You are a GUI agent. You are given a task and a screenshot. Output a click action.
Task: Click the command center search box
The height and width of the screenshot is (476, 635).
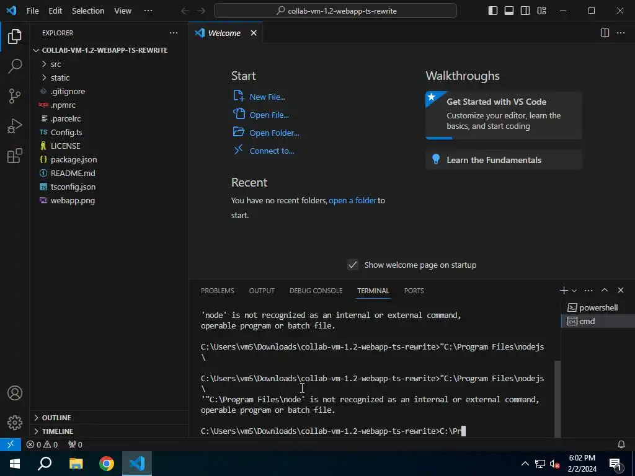coord(335,11)
